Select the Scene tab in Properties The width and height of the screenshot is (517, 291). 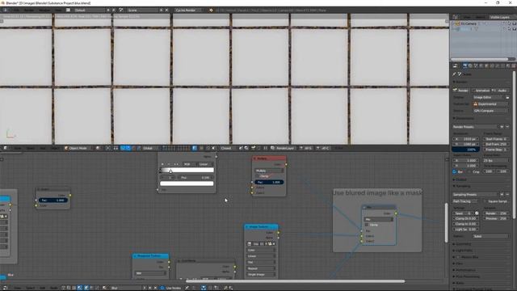tap(476, 66)
